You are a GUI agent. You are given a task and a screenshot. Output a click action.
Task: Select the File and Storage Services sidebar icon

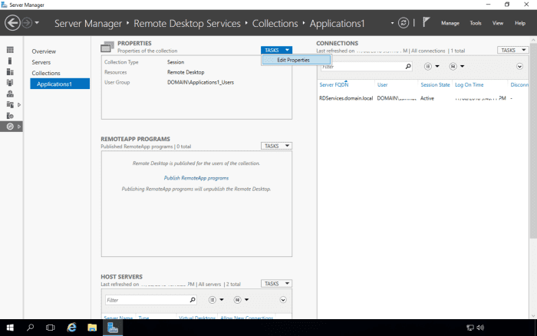coord(10,104)
